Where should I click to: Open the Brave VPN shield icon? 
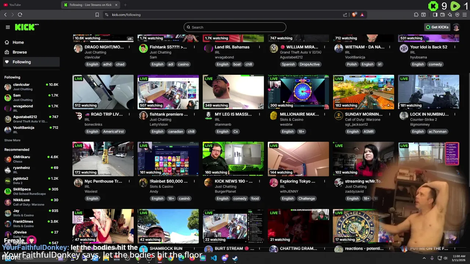457,15
